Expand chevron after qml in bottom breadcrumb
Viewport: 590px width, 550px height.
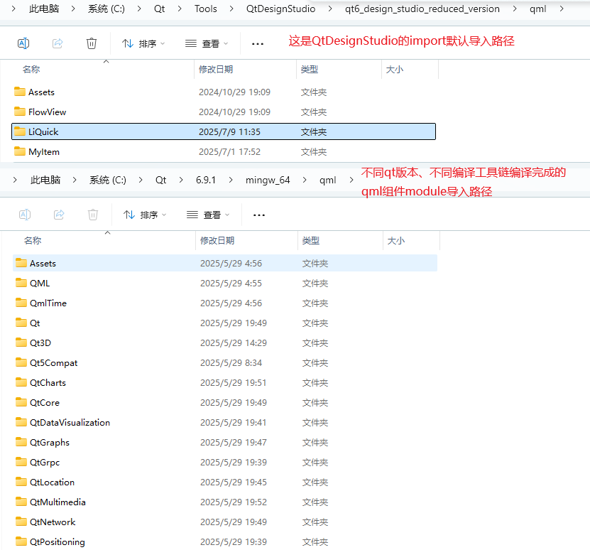pyautogui.click(x=351, y=180)
